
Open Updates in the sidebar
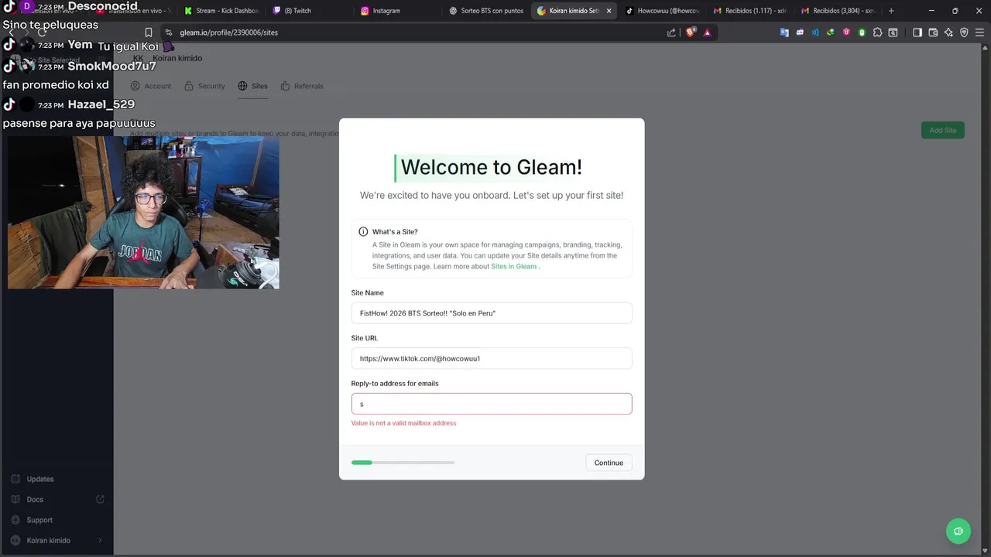pos(40,479)
